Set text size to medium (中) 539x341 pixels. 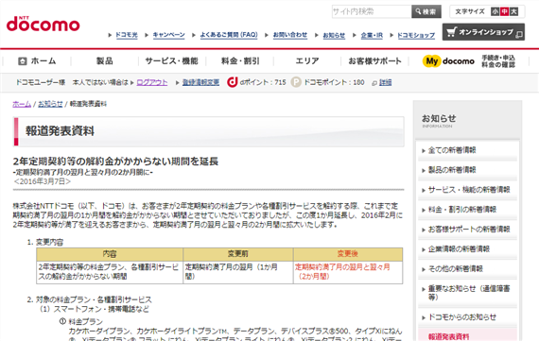click(504, 11)
